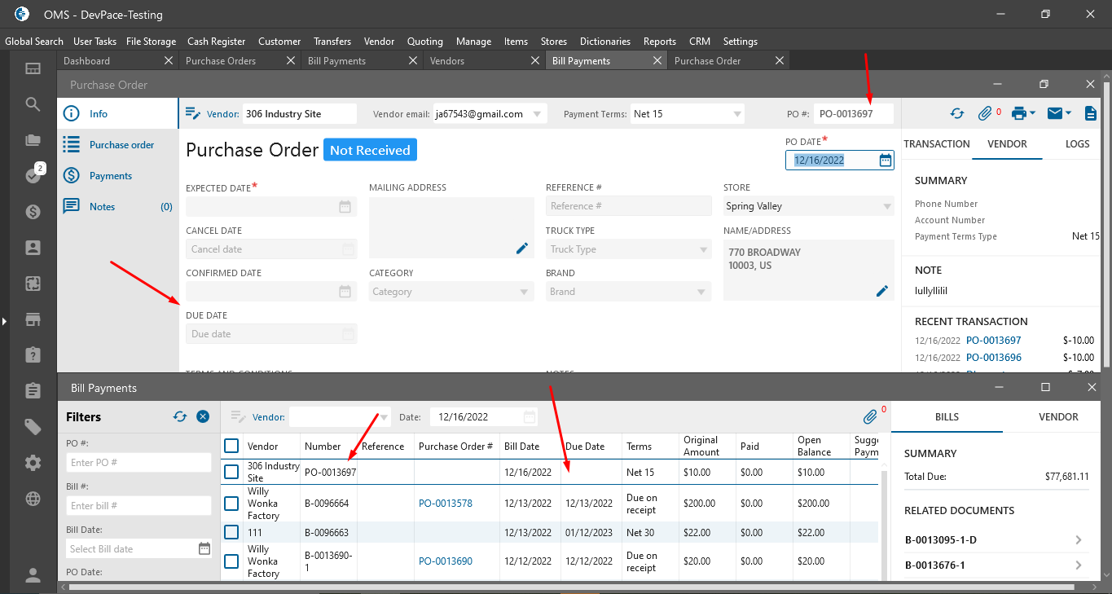Open purchase order link PO-0013578
Screen dimensions: 1112x594
(445, 504)
